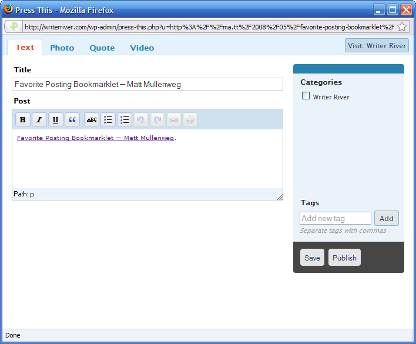Click the 'Writer River' category label
Image resolution: width=416 pixels, height=344 pixels.
click(x=331, y=97)
